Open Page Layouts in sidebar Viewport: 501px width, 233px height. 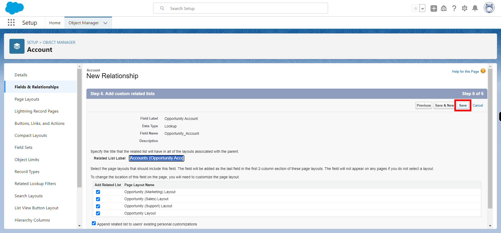coord(27,99)
